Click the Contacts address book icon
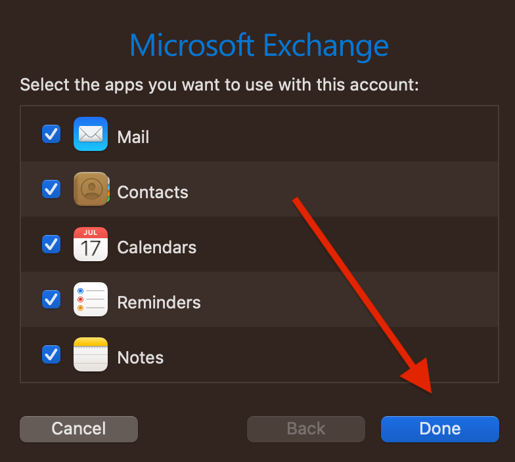 [92, 189]
